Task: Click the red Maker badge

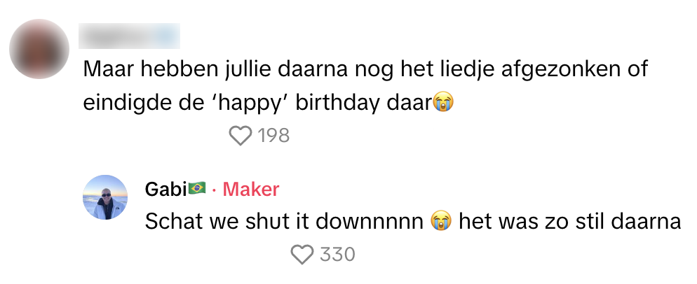Action: click(x=250, y=189)
